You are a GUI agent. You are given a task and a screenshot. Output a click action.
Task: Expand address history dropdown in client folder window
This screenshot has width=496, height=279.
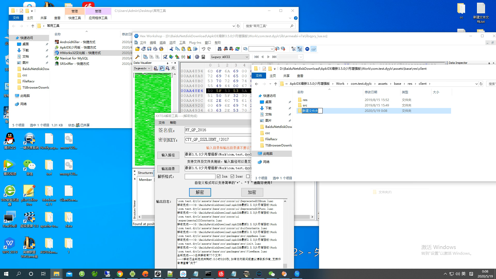[476, 84]
